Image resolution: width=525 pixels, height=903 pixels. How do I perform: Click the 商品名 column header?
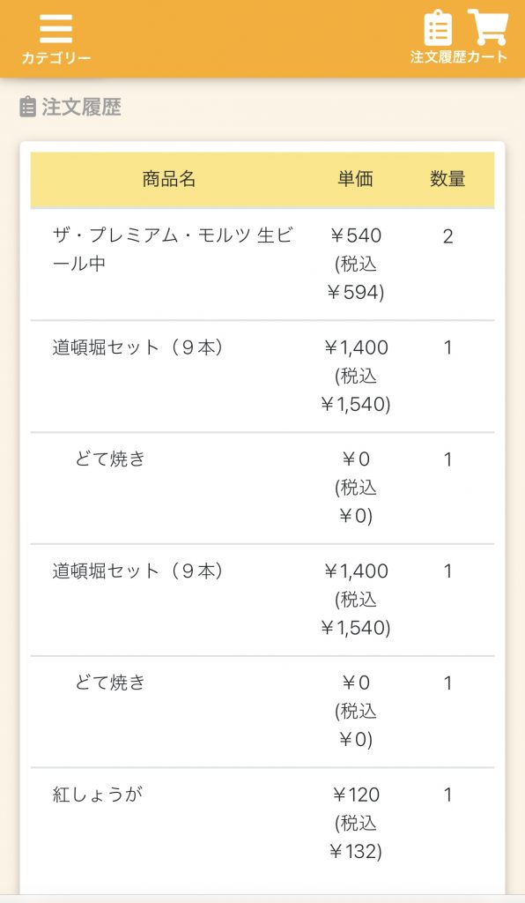(169, 179)
